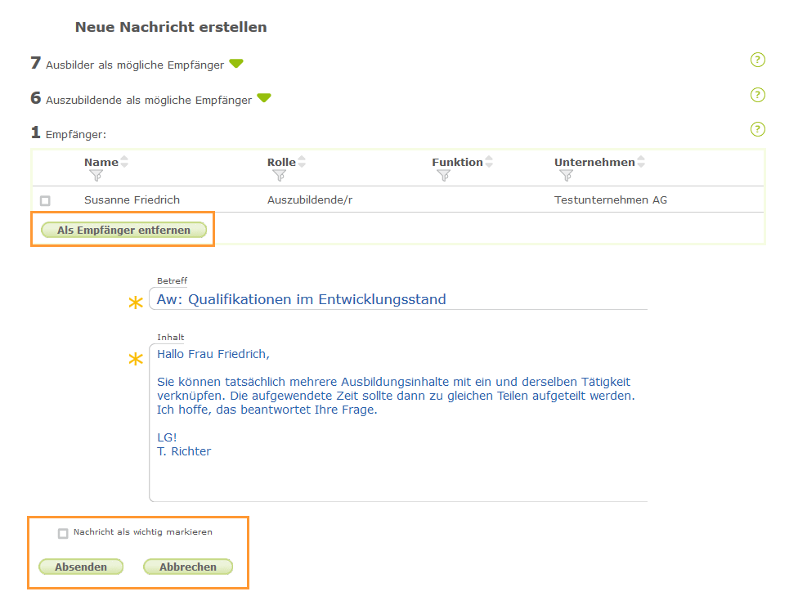Open help for Auszubildende als mögliche Empfänger

click(x=758, y=95)
